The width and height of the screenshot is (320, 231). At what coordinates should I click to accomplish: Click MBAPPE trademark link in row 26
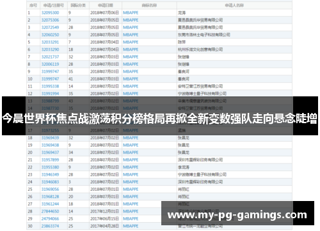131,197
